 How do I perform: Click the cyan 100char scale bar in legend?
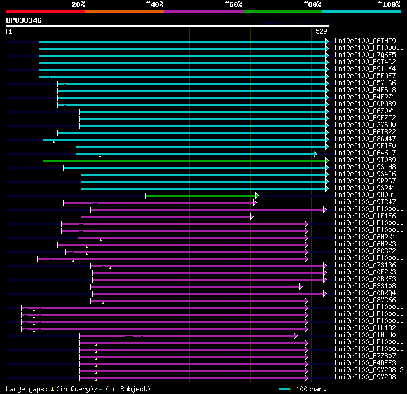click(284, 389)
